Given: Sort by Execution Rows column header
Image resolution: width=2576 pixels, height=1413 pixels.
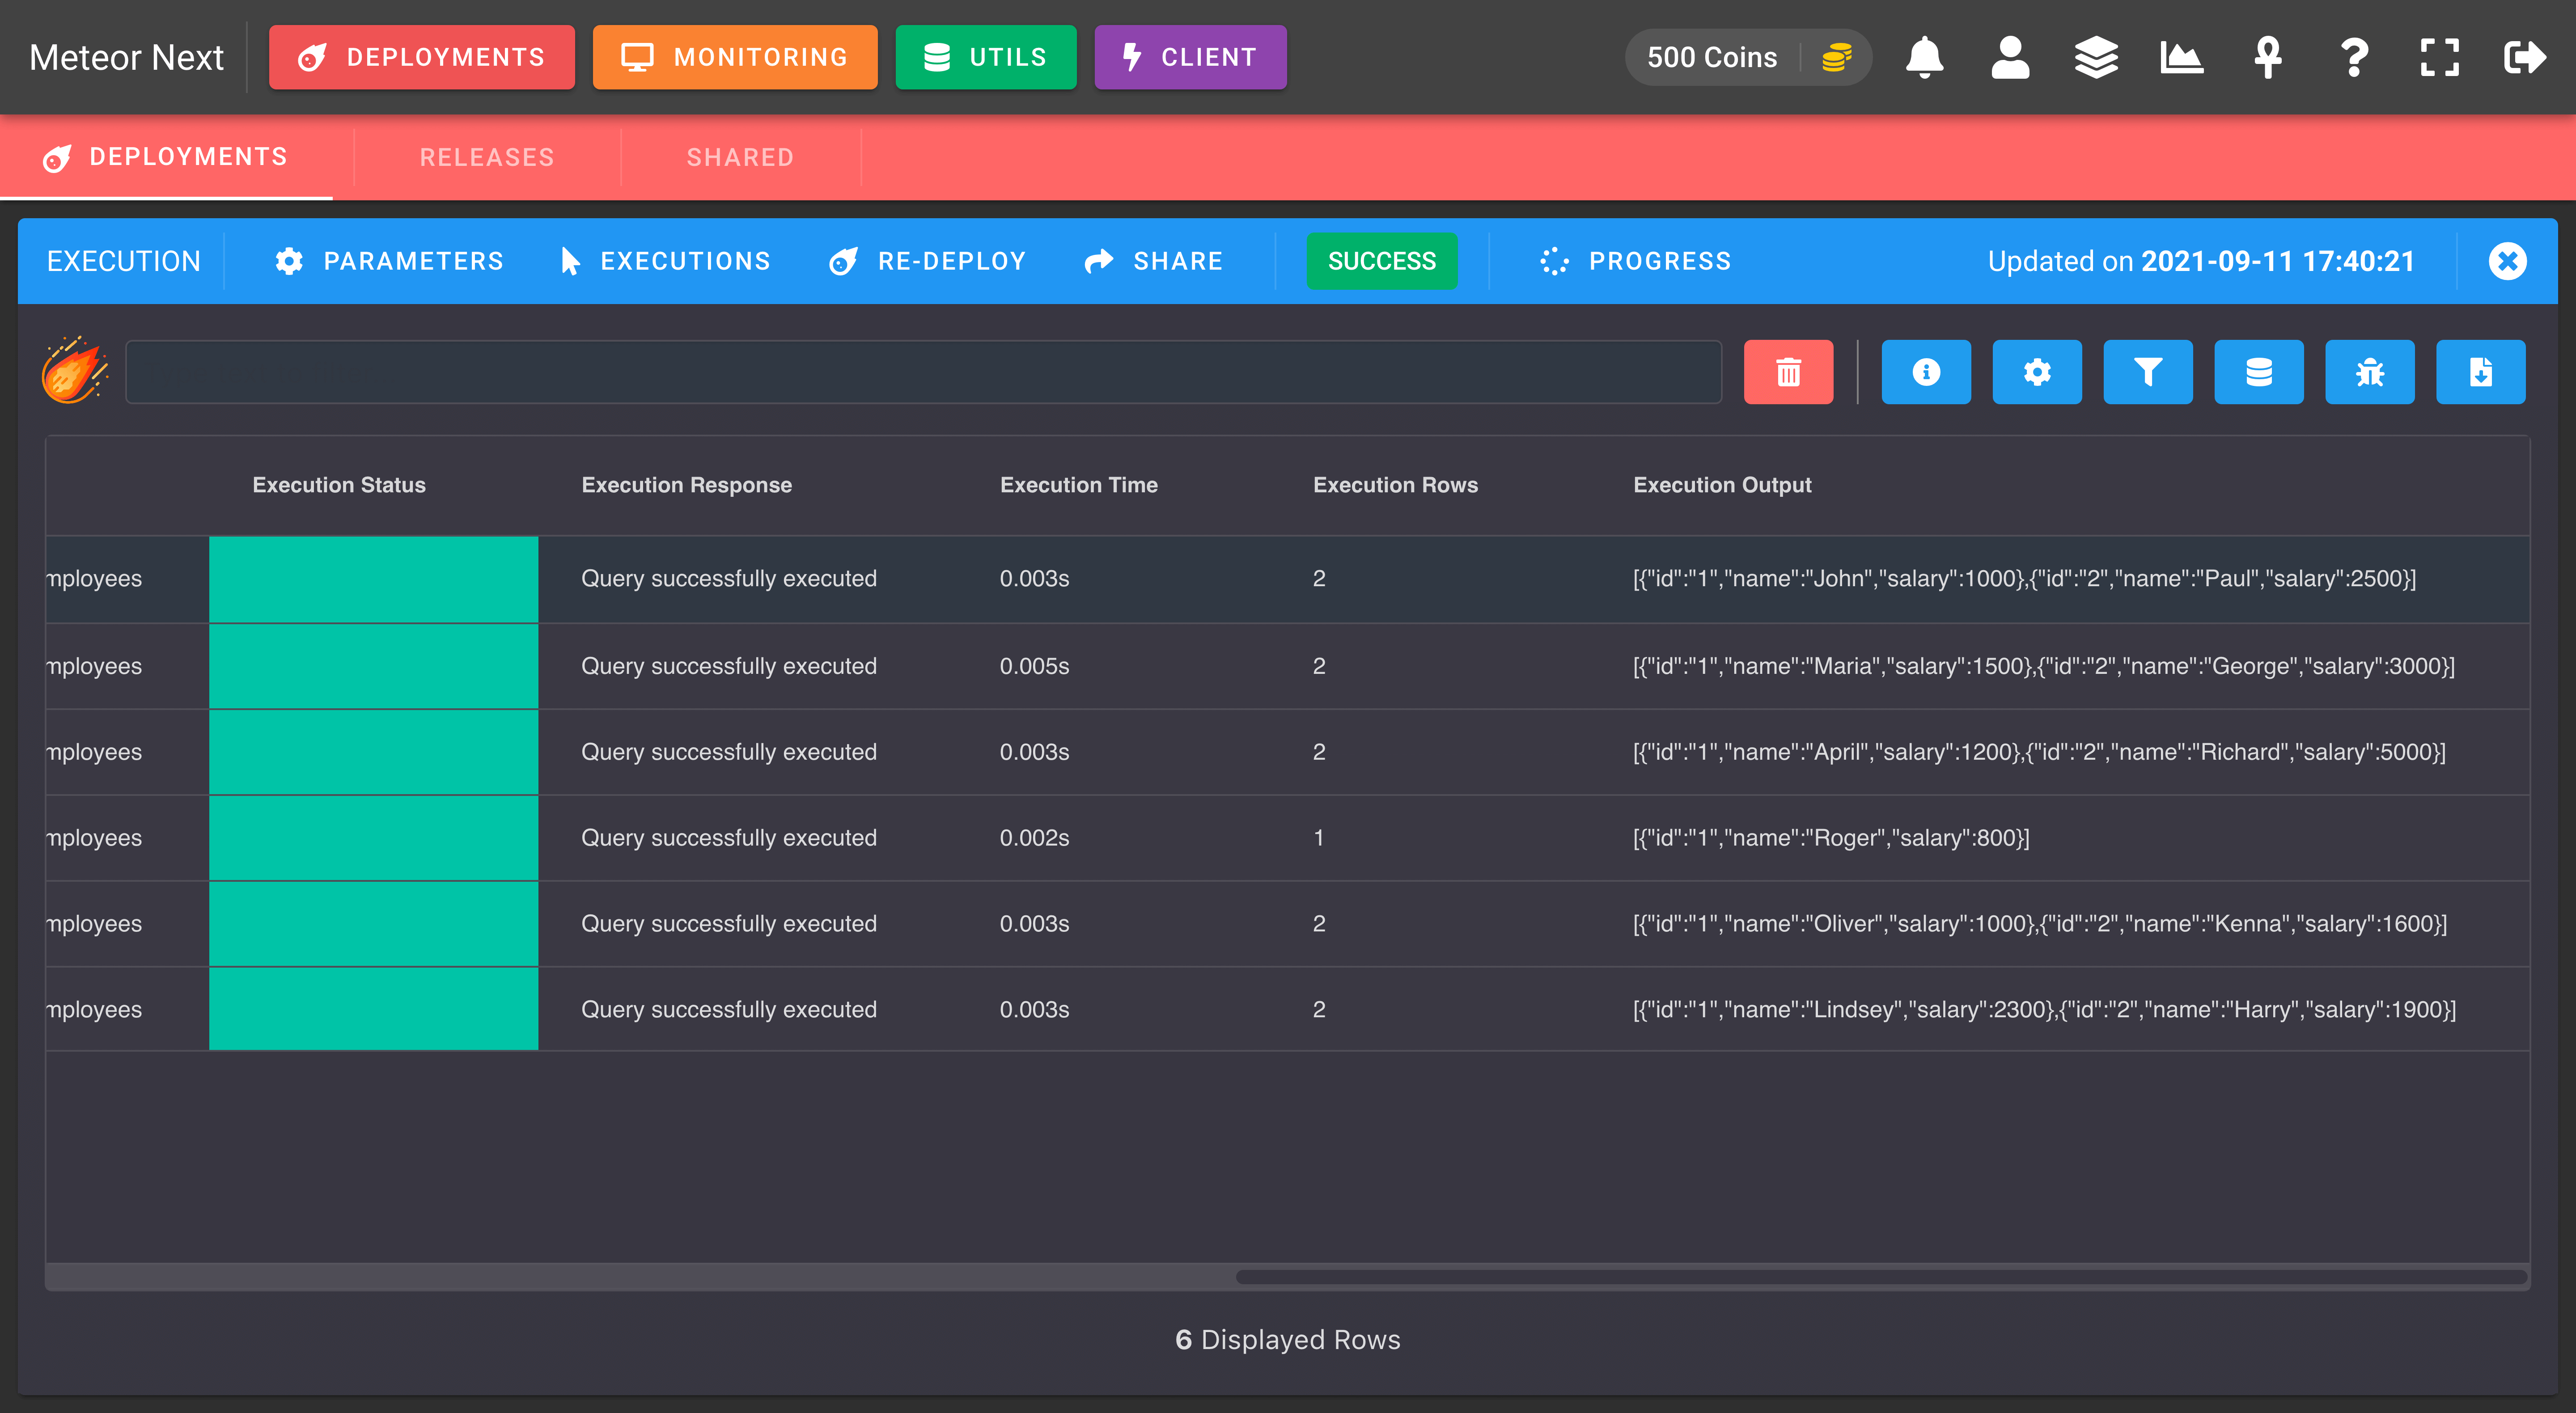Looking at the screenshot, I should tap(1395, 485).
